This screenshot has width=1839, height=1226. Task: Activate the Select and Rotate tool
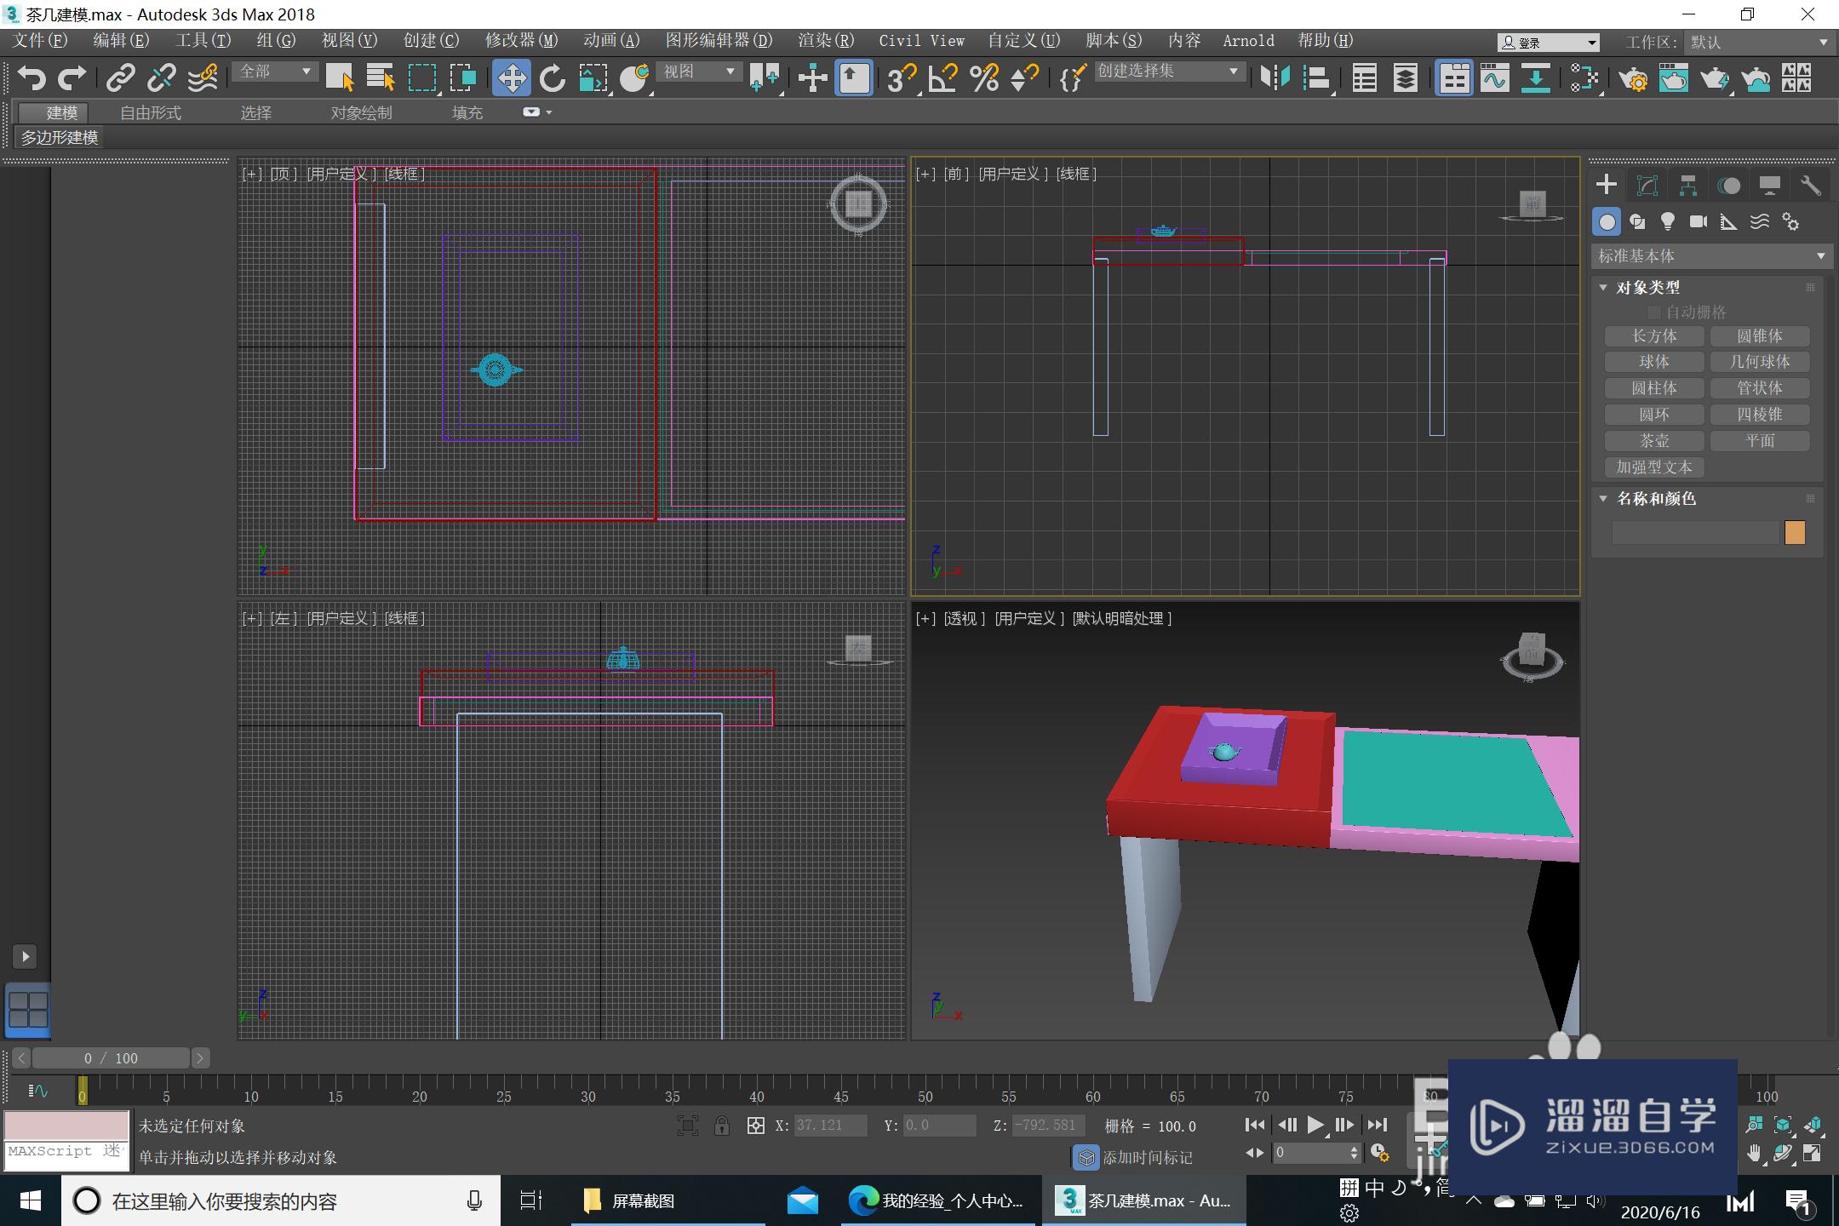[x=552, y=78]
